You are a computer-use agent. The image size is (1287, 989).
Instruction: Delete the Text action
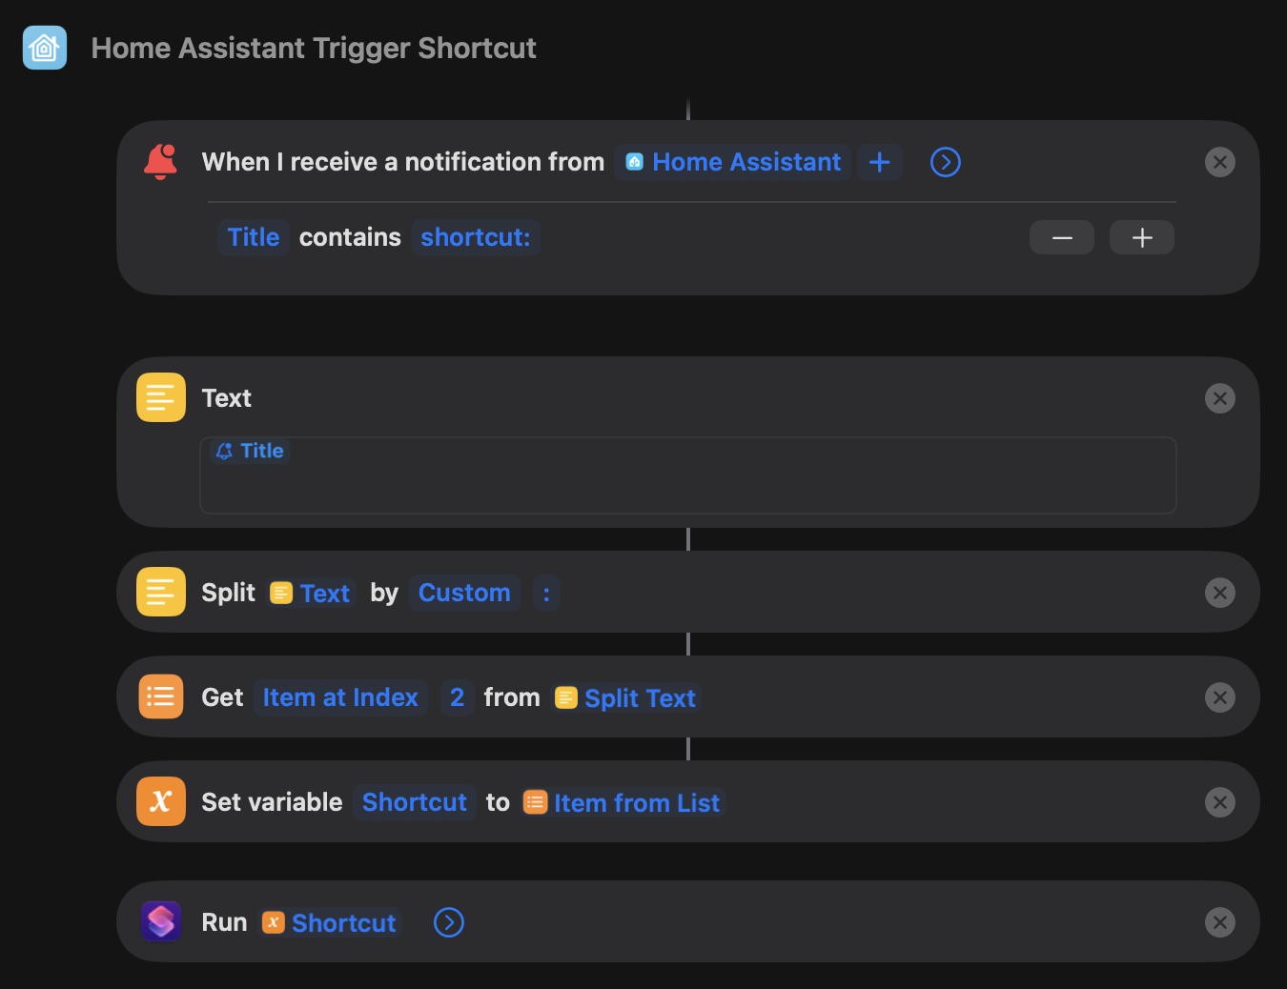click(x=1220, y=398)
